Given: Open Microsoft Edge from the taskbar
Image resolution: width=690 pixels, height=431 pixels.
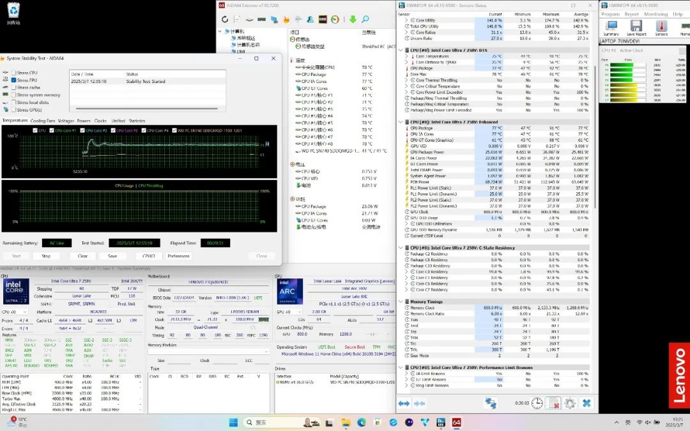Looking at the screenshot, I should pyautogui.click(x=362, y=423).
